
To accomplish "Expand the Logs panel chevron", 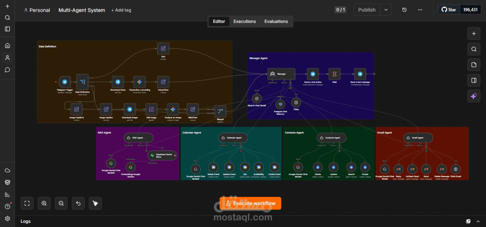I will 478,221.
